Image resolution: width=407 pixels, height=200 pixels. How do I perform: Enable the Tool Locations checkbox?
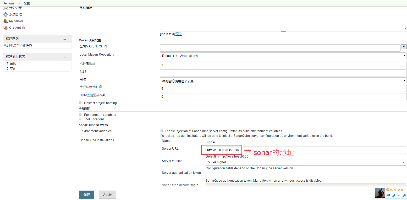80,119
